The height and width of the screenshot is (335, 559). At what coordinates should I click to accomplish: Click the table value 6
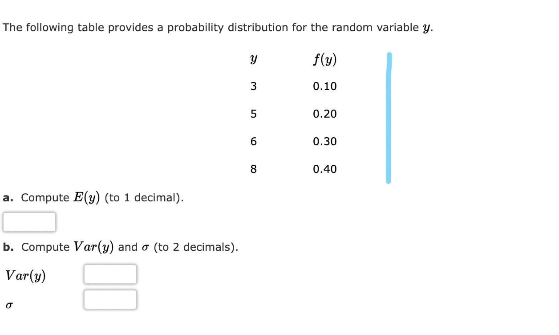(253, 141)
